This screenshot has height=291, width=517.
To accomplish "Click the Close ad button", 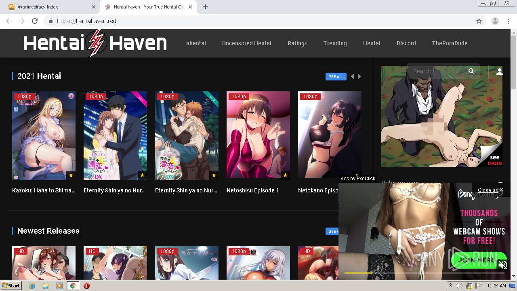I will click(490, 190).
